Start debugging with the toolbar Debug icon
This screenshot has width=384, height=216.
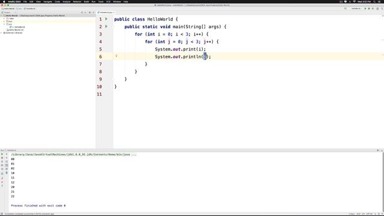[369, 8]
